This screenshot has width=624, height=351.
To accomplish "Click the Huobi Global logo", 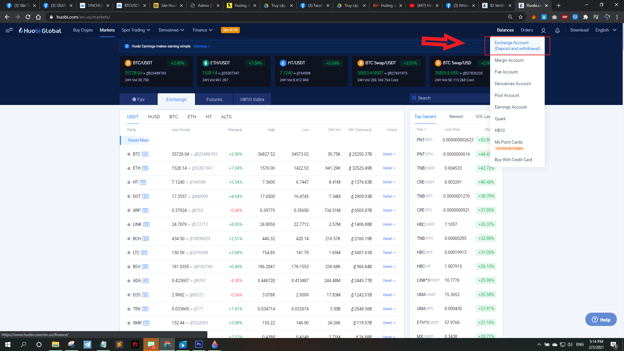I will coord(40,30).
